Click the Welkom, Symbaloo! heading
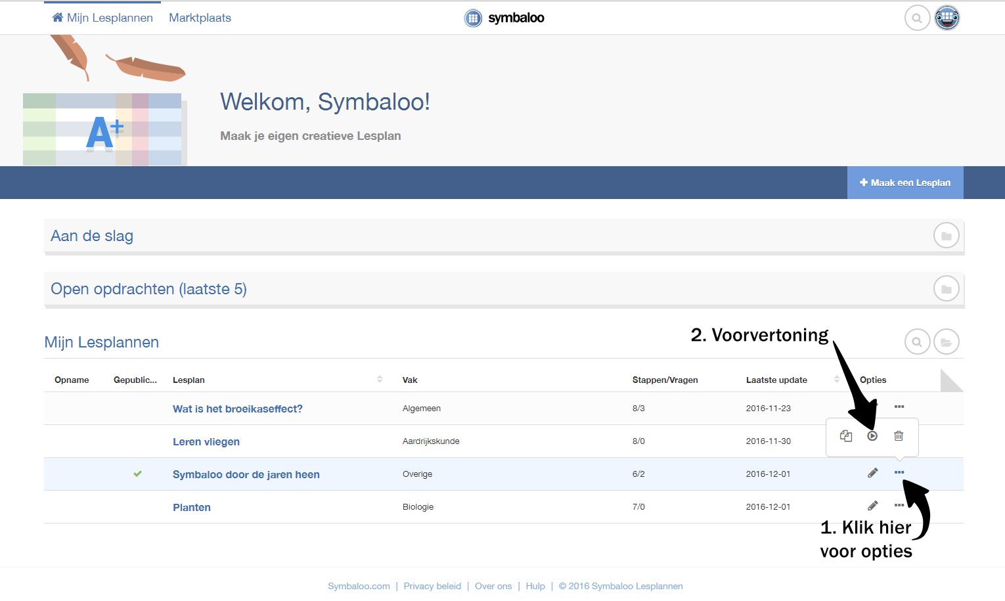This screenshot has width=1005, height=601. click(325, 102)
